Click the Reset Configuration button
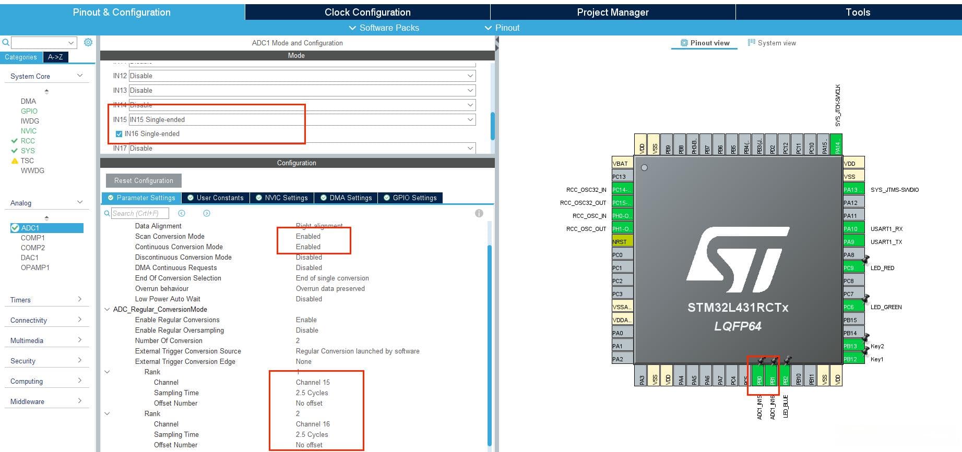The width and height of the screenshot is (962, 452). pyautogui.click(x=144, y=180)
